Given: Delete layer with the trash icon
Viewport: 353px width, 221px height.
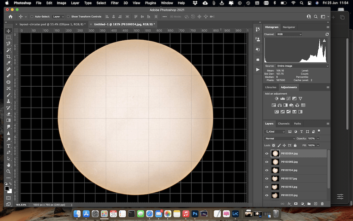Looking at the screenshot, I should click(x=322, y=204).
